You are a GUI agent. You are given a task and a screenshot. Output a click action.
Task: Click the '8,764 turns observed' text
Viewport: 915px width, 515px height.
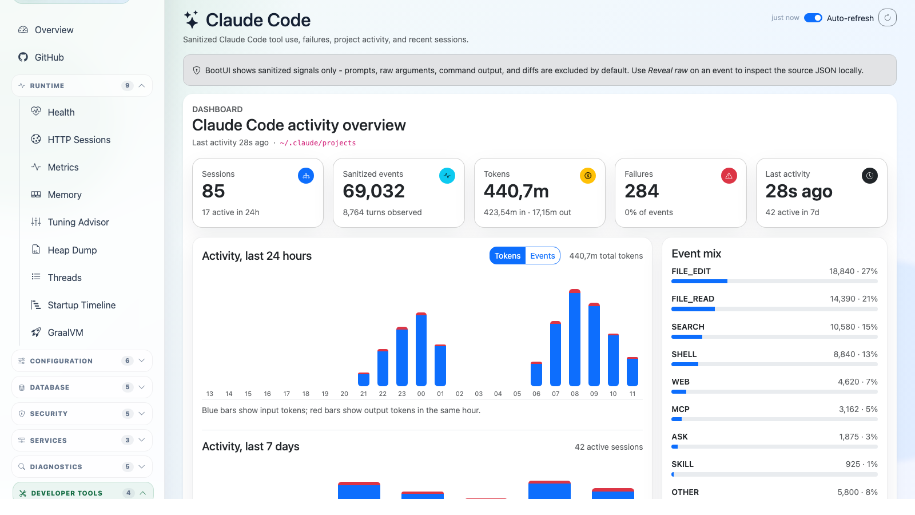pos(382,212)
